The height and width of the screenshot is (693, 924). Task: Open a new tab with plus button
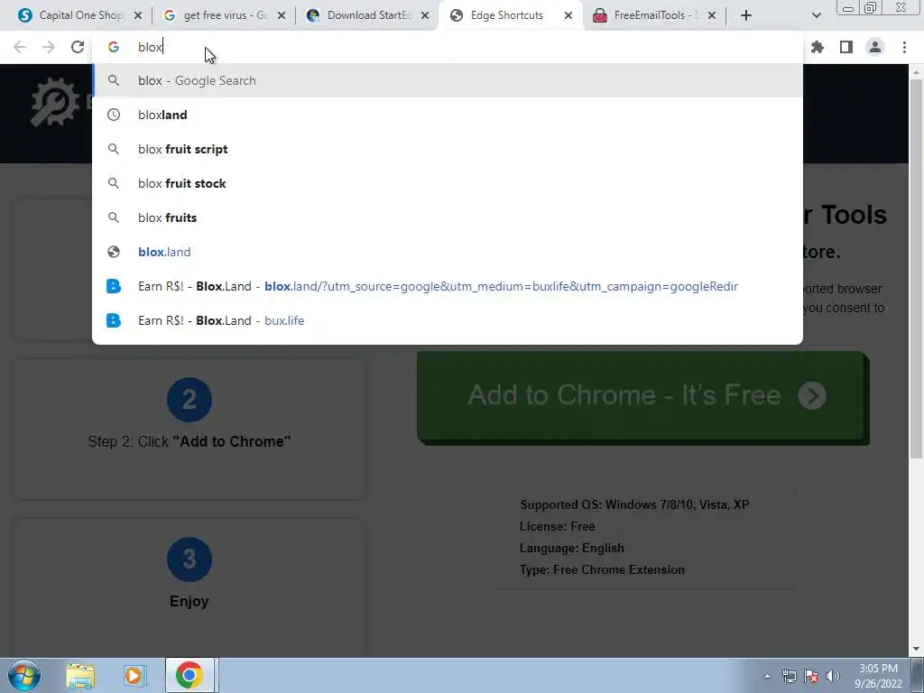[x=746, y=15]
